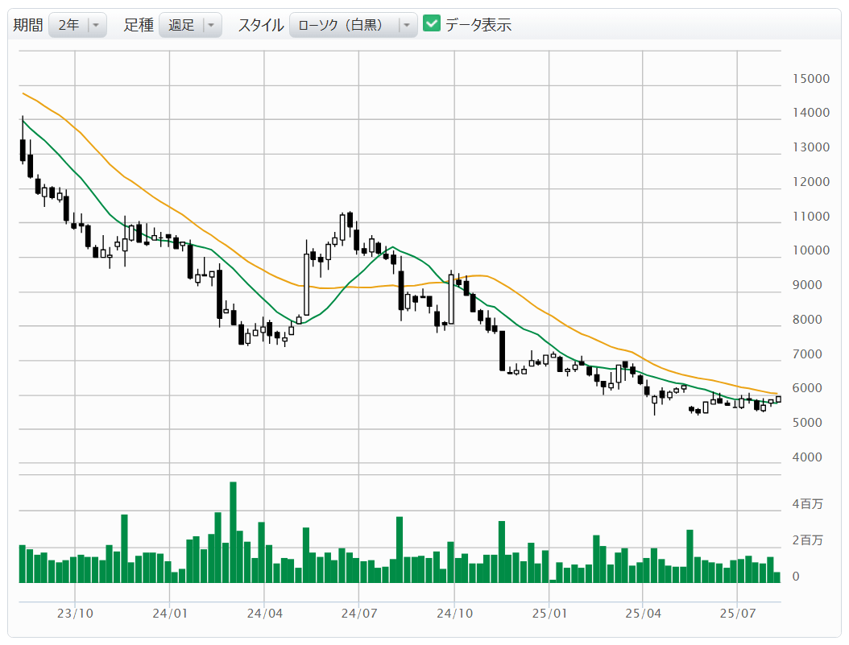
Task: Click the 23/10 date label on the axis
Action: (x=75, y=614)
